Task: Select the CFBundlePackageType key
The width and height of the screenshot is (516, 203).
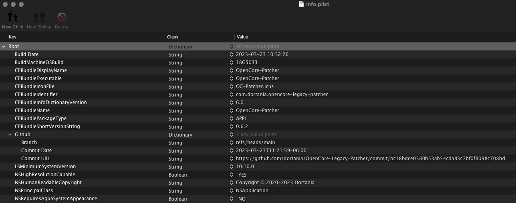Action: tap(40, 119)
